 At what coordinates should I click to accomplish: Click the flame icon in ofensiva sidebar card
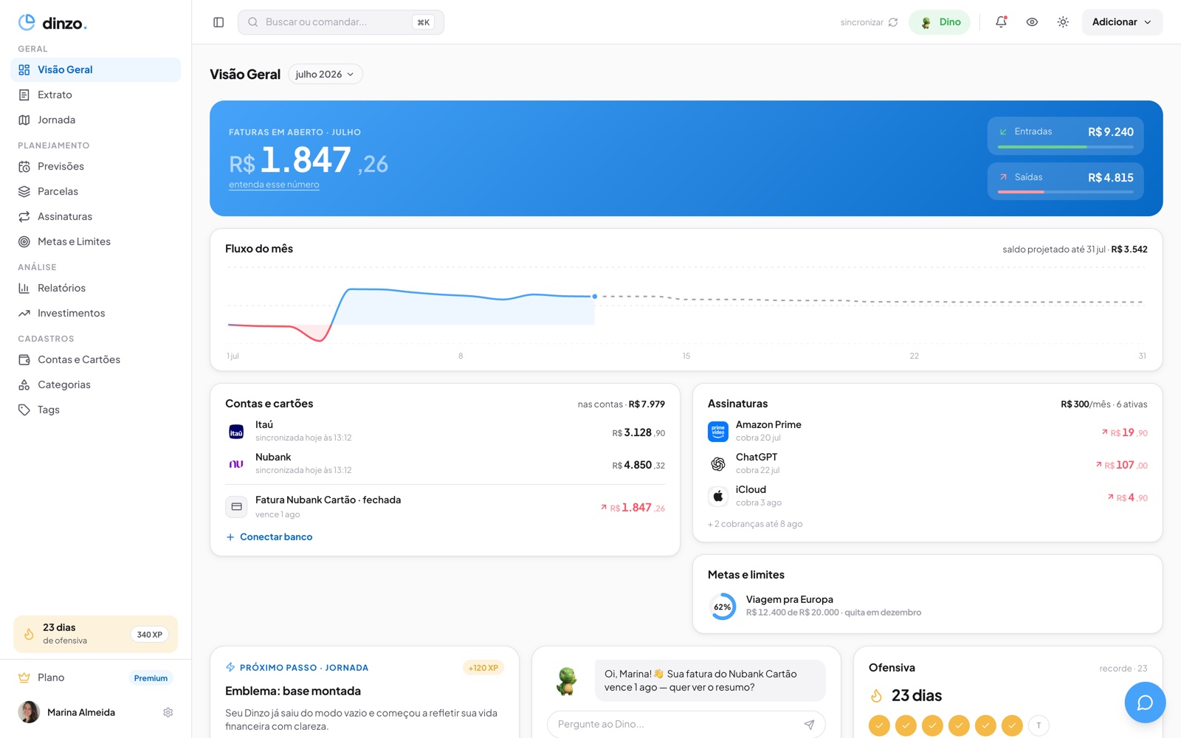[29, 634]
